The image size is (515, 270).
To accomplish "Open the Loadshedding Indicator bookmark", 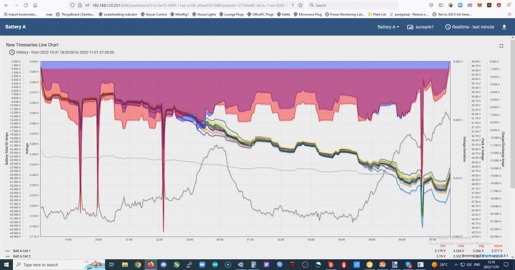I will [x=118, y=14].
